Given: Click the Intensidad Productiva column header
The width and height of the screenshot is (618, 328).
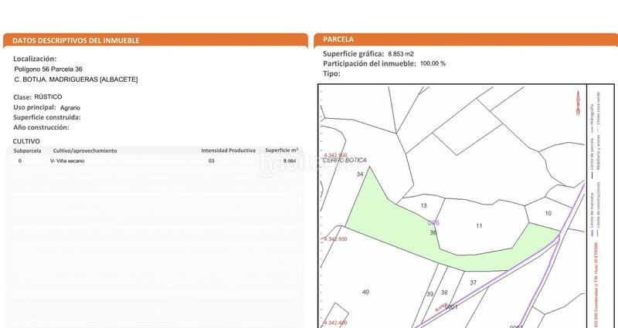Looking at the screenshot, I should click(x=228, y=150).
